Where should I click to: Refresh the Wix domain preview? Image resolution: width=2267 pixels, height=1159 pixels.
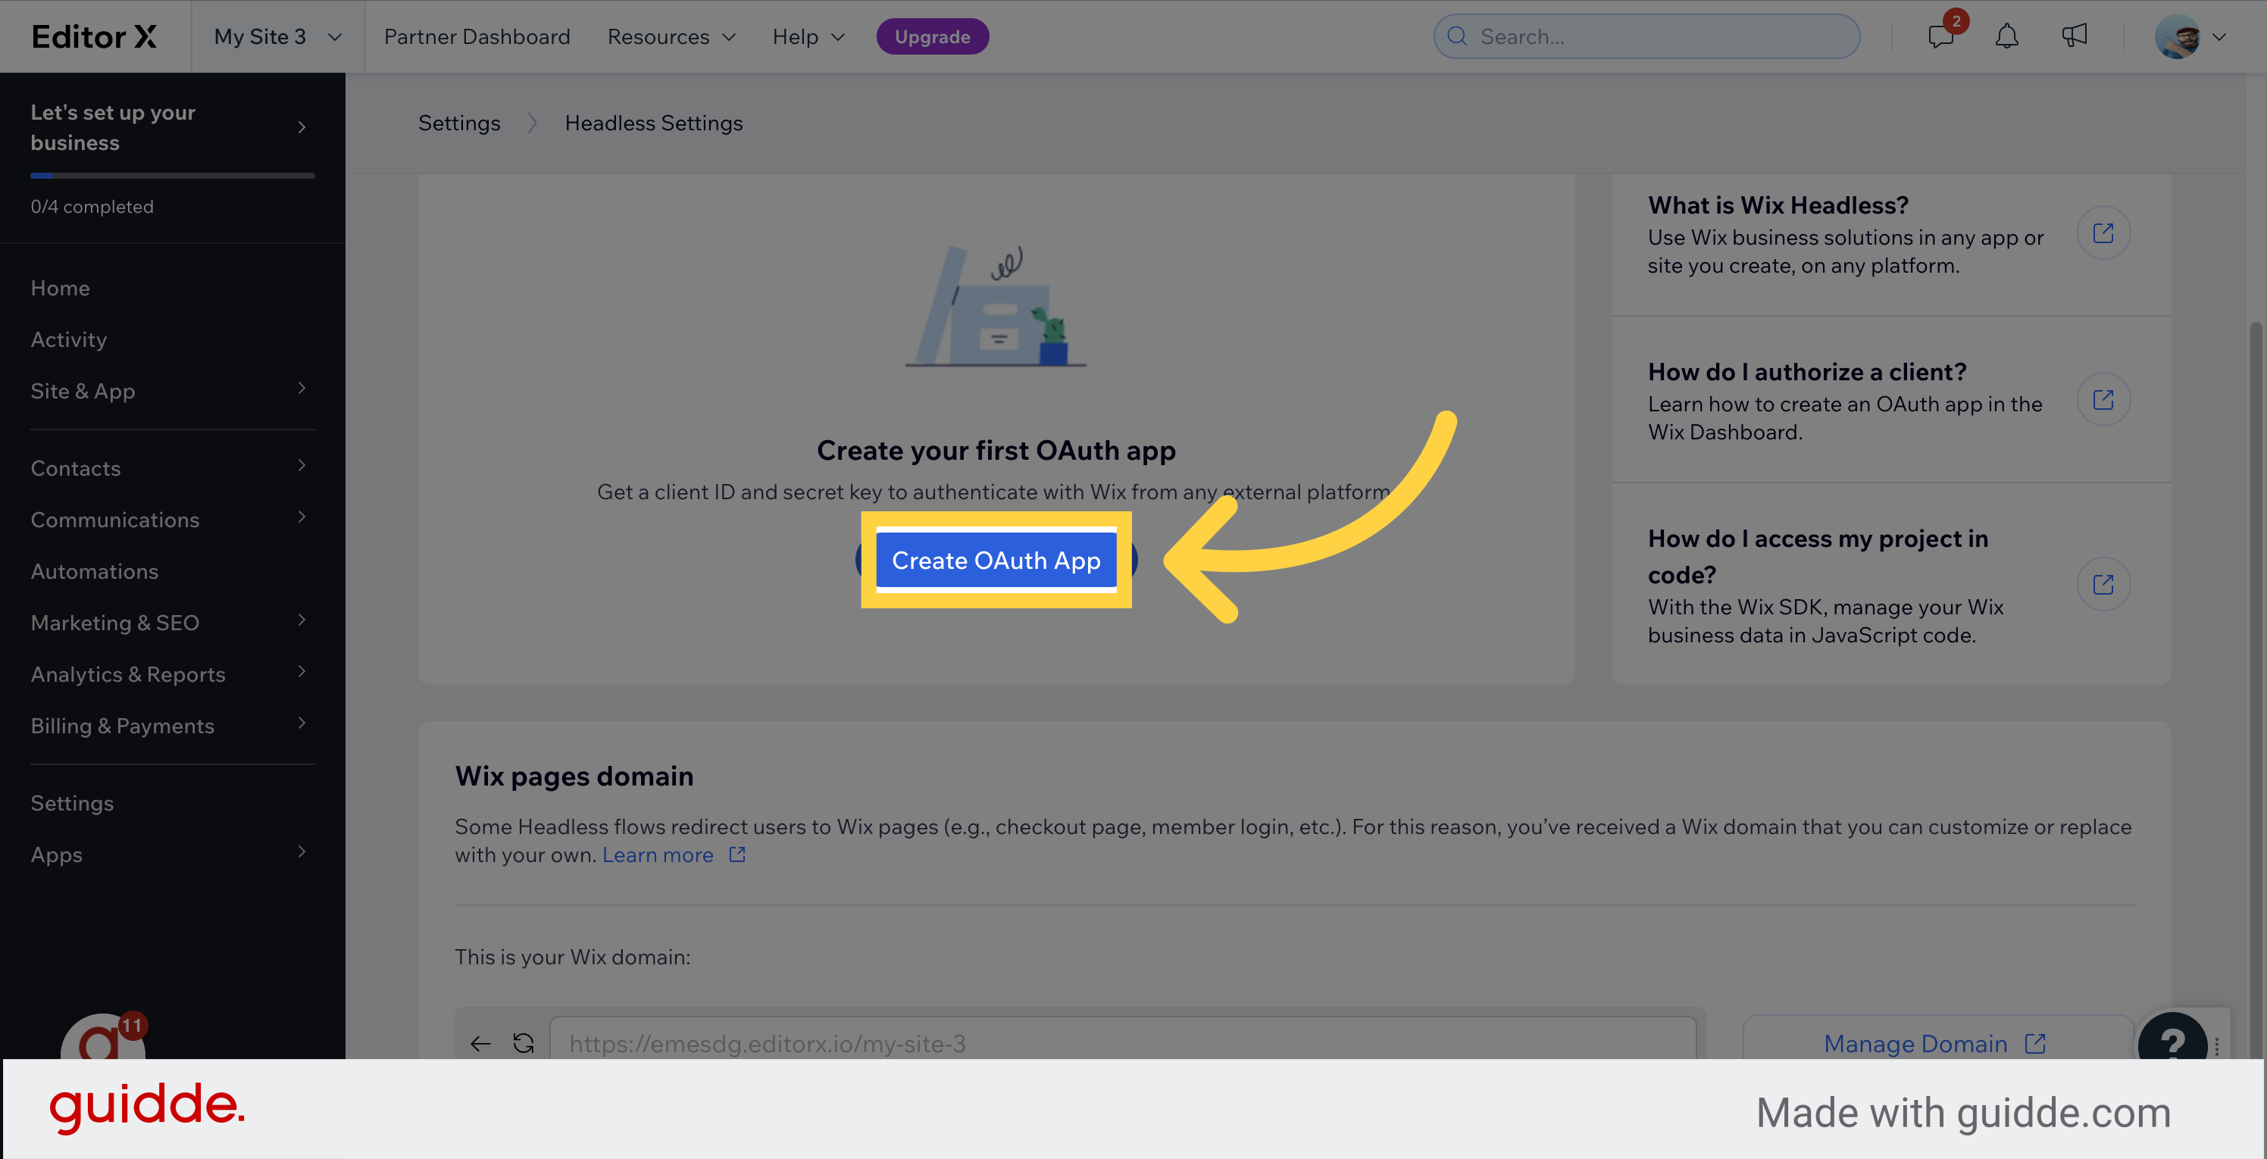pyautogui.click(x=524, y=1043)
